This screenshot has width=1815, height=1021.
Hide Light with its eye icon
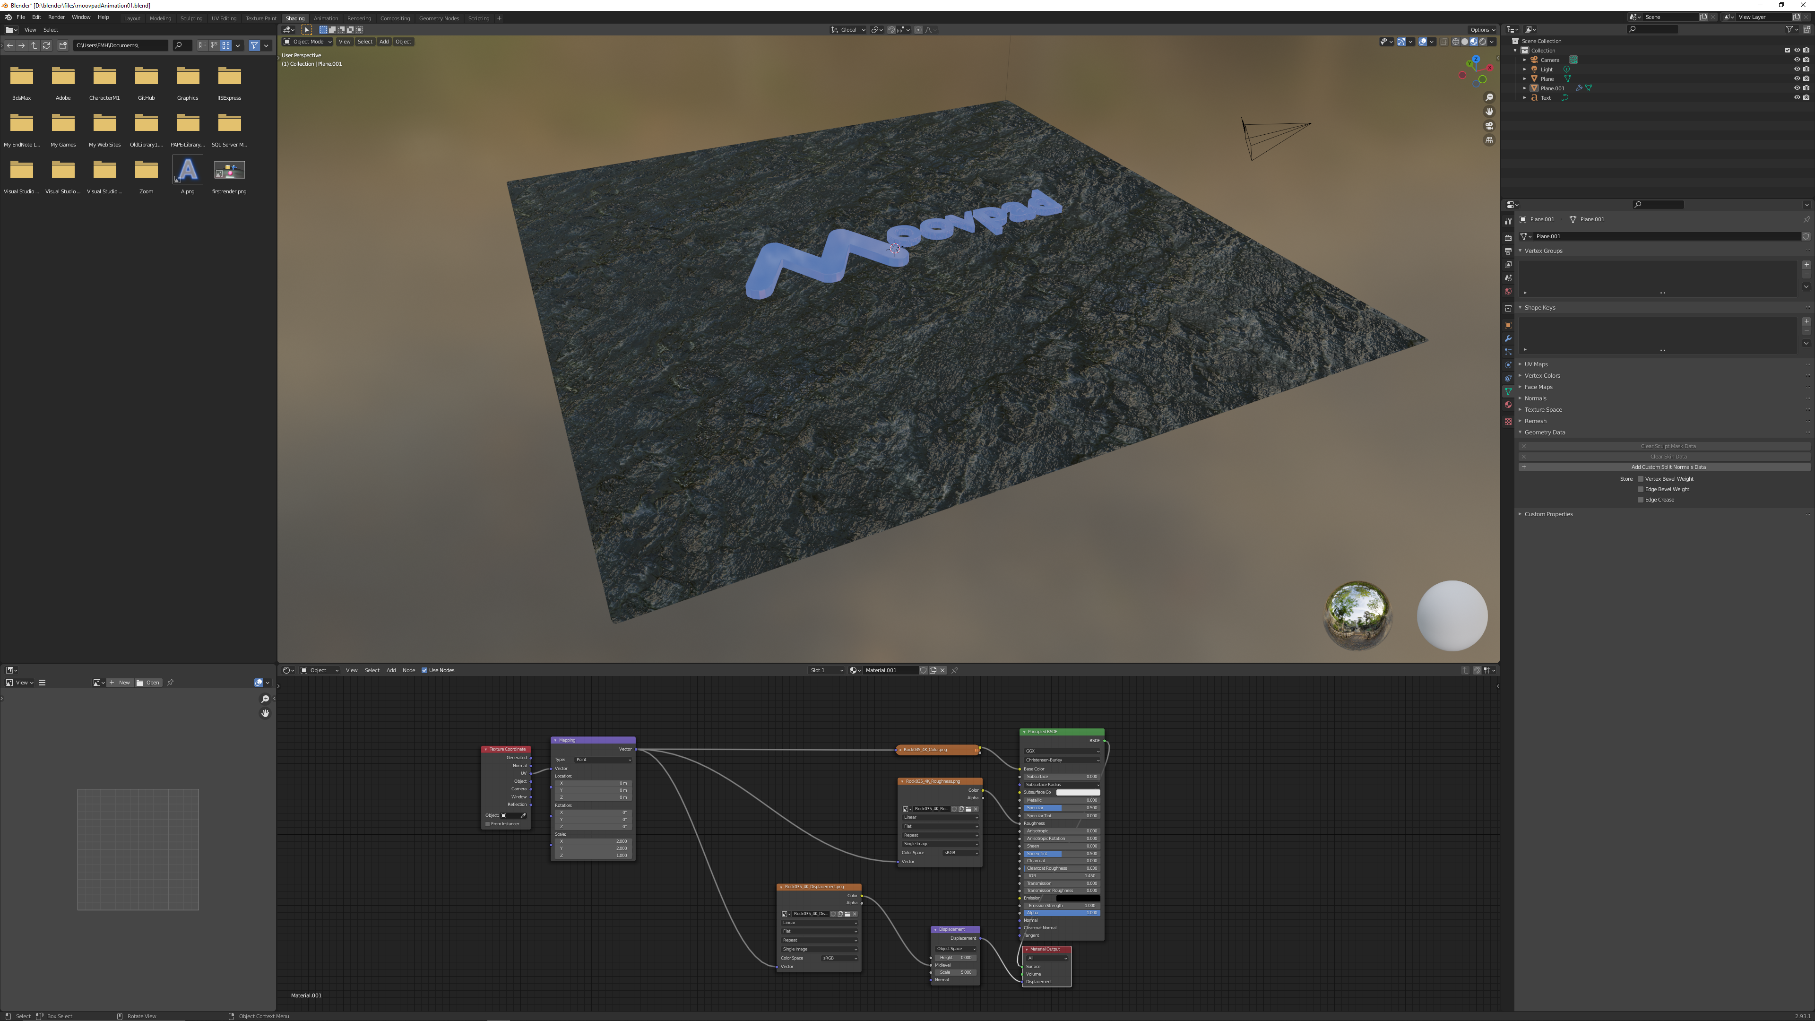(1797, 69)
